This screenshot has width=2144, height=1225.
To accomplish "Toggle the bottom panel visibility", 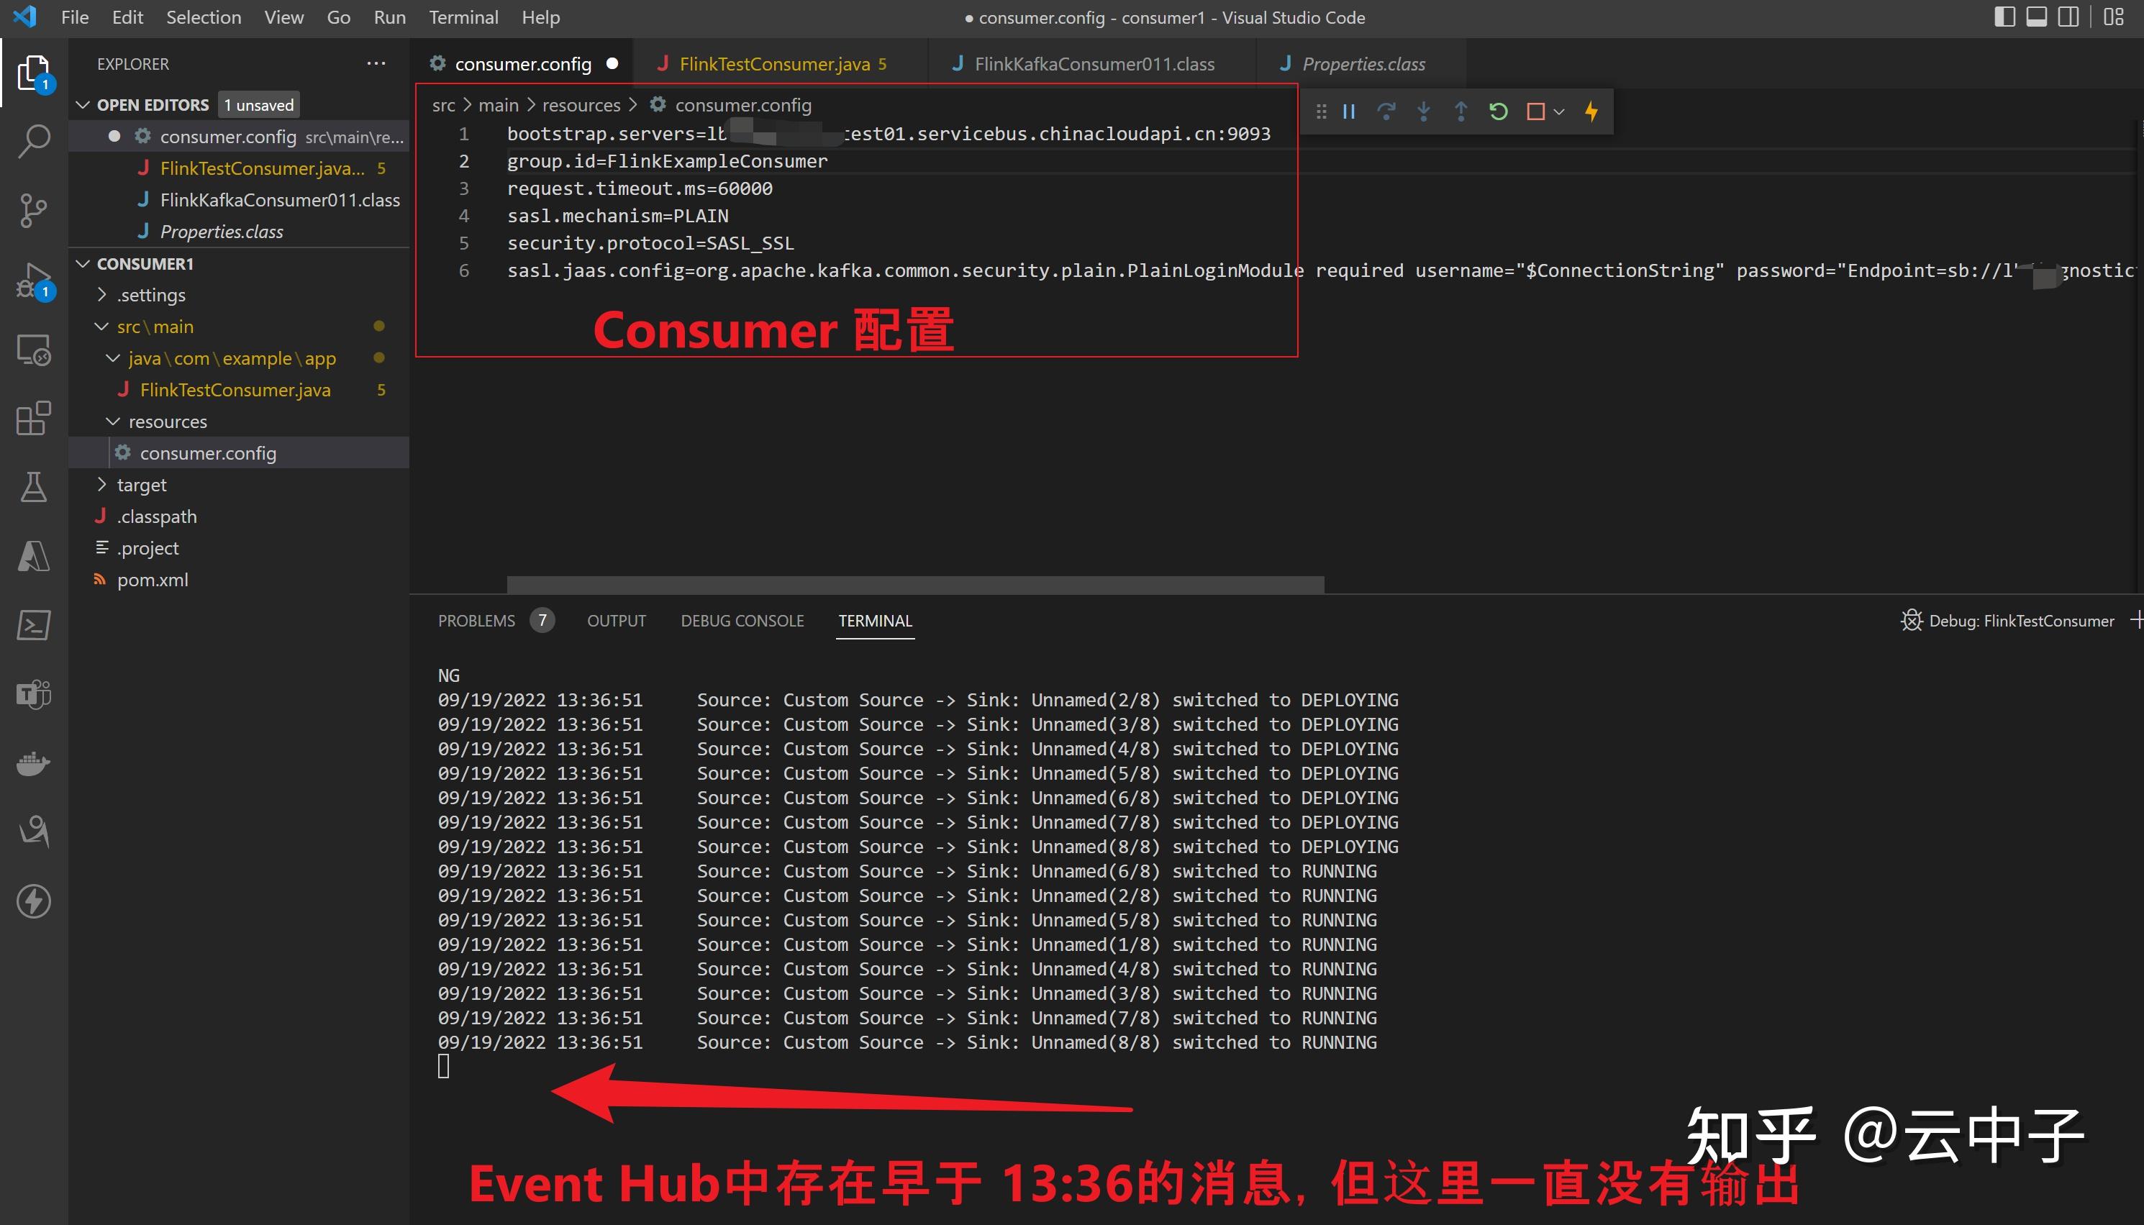I will tap(2036, 16).
